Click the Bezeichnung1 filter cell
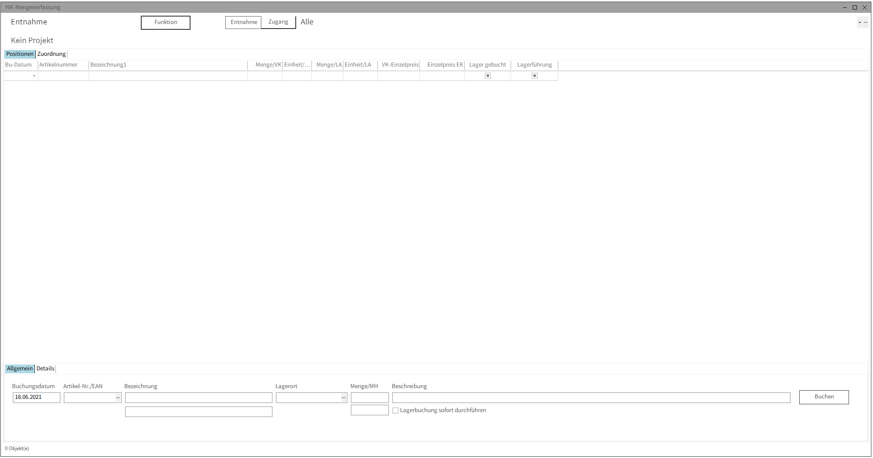 tap(168, 76)
